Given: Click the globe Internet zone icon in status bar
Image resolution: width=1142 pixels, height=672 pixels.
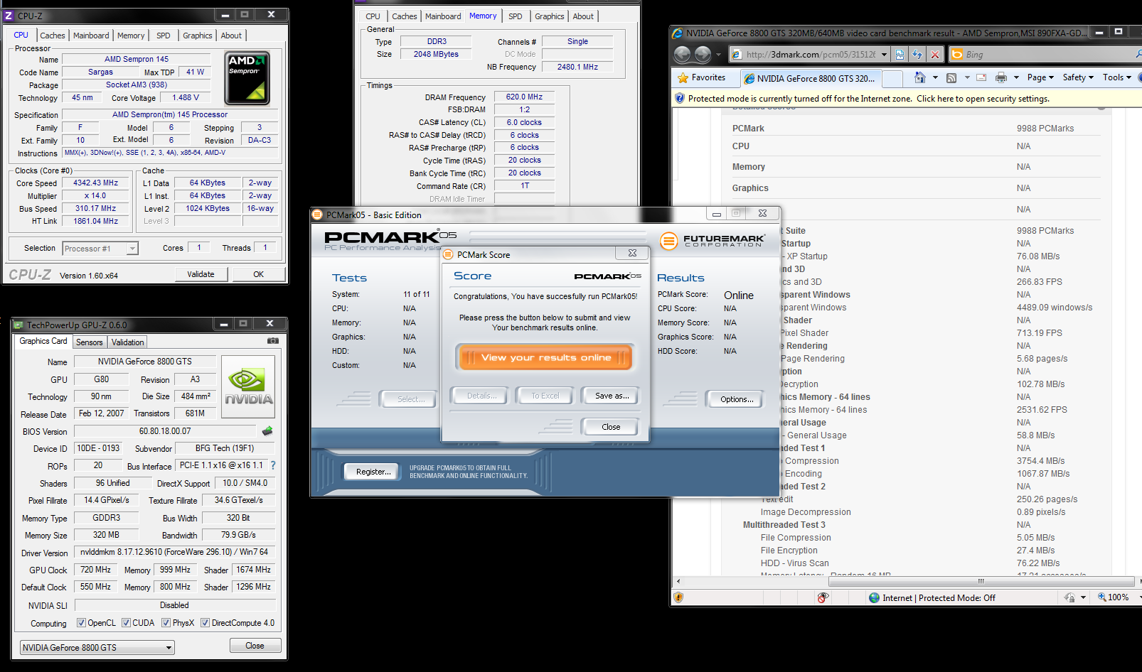Looking at the screenshot, I should tap(875, 597).
